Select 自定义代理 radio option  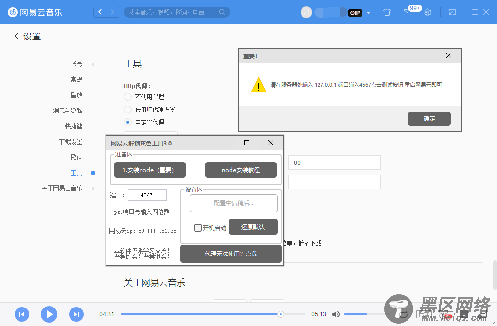click(128, 122)
